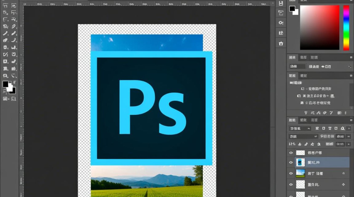
Task: Open the lowest collapsed panel icon in the right icon strip
Action: [281, 44]
